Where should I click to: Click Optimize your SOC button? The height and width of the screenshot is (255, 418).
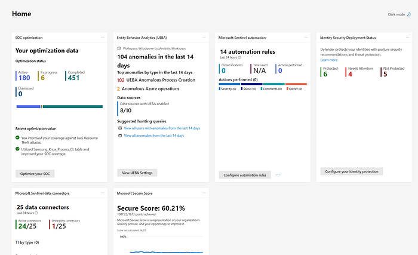(x=35, y=174)
